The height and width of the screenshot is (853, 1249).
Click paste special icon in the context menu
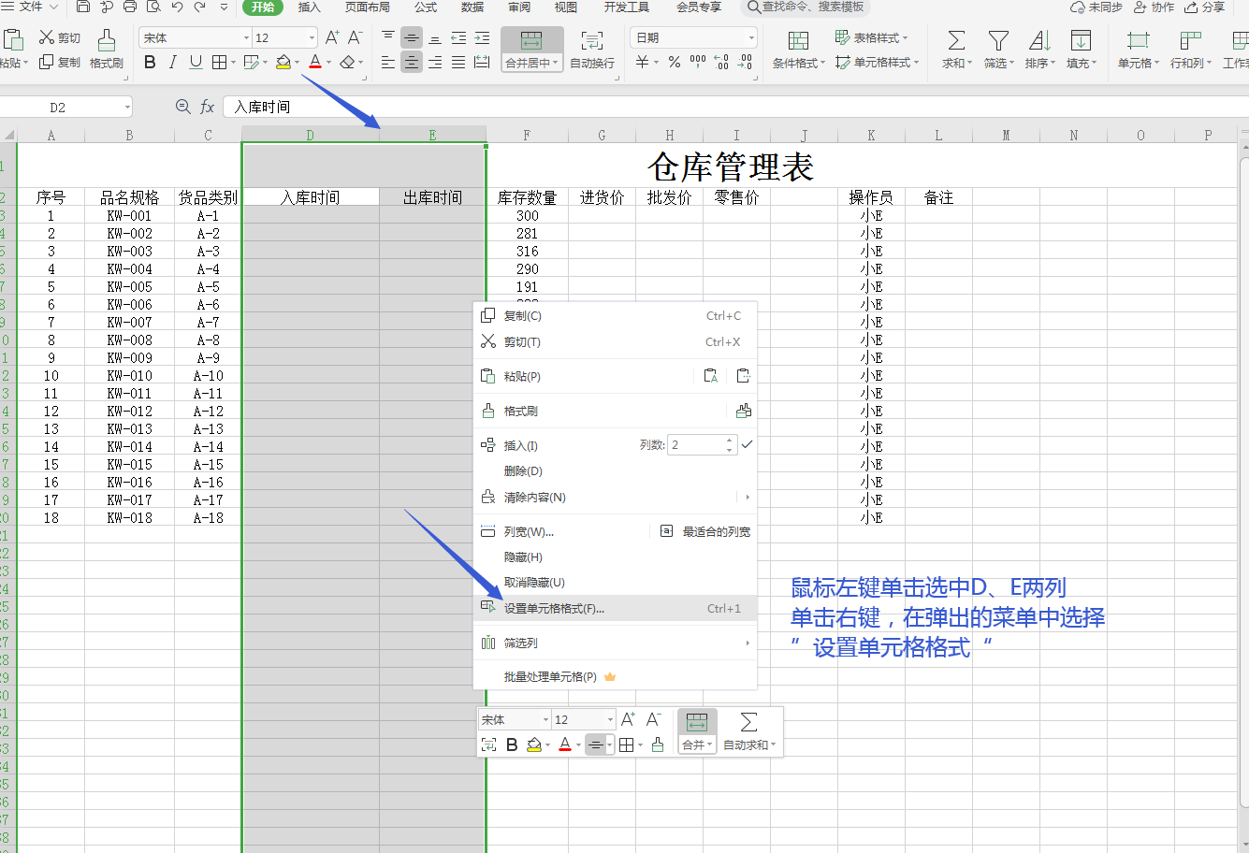[744, 376]
